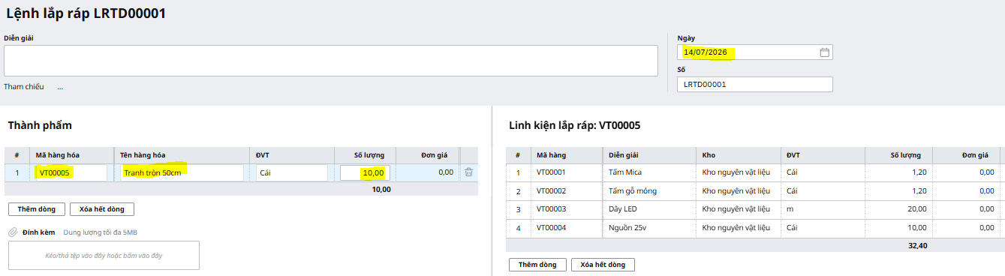Select the VT00003 cell in components table
Screen dimensions: 1005x276
566,209
